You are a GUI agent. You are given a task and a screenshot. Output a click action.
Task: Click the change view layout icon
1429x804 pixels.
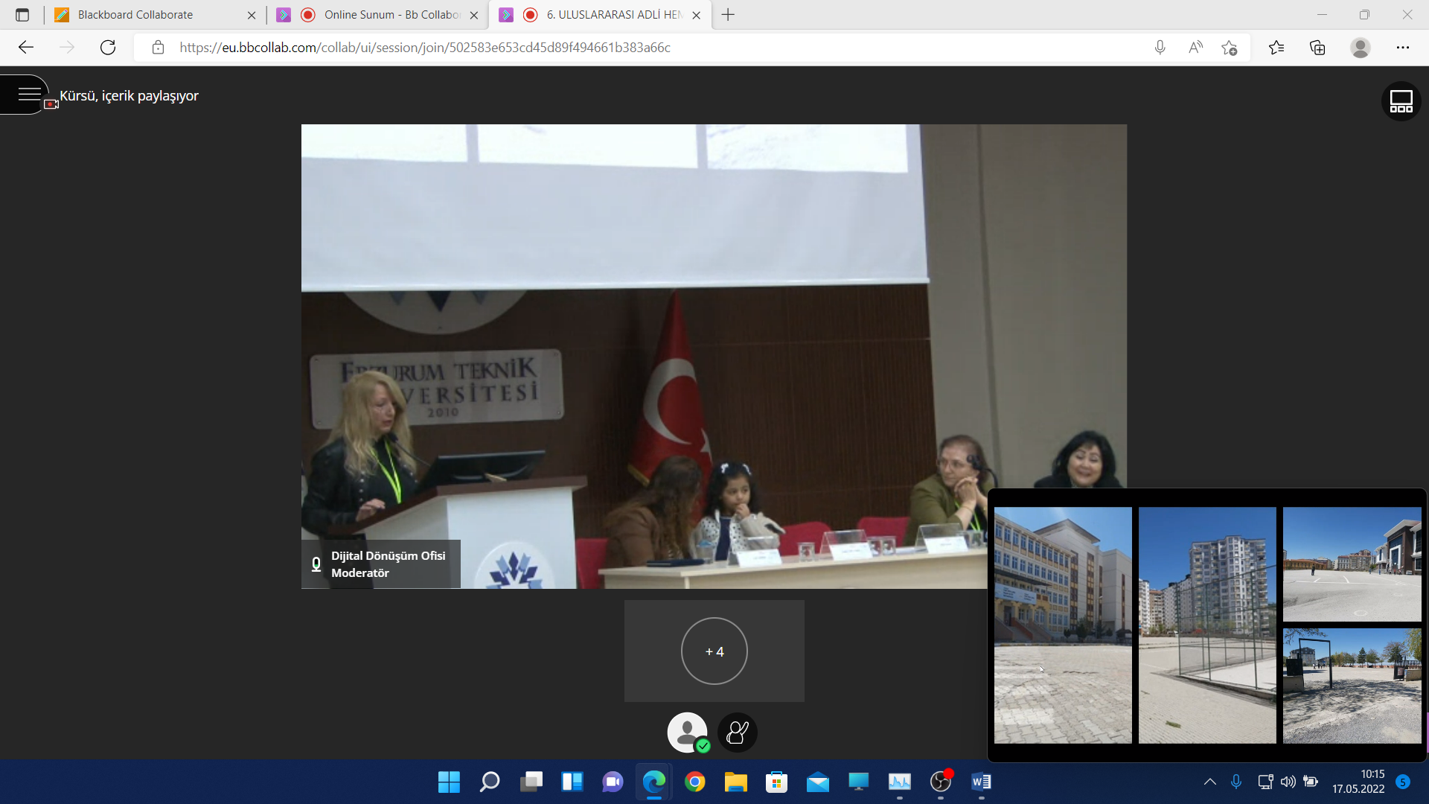coord(1401,101)
